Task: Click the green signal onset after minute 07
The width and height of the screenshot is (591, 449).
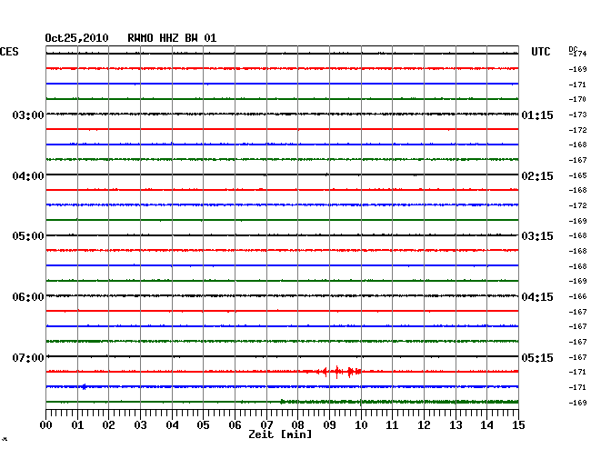Action: pos(282,402)
